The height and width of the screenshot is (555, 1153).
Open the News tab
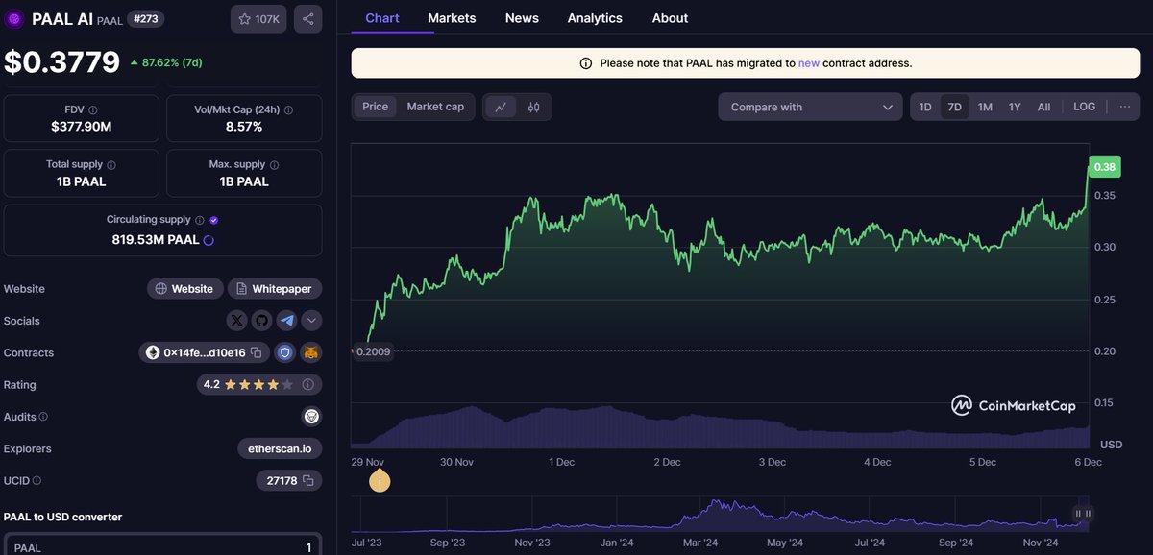522,18
